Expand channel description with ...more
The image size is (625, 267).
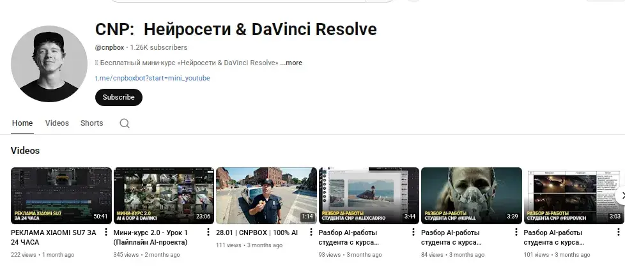click(x=291, y=63)
